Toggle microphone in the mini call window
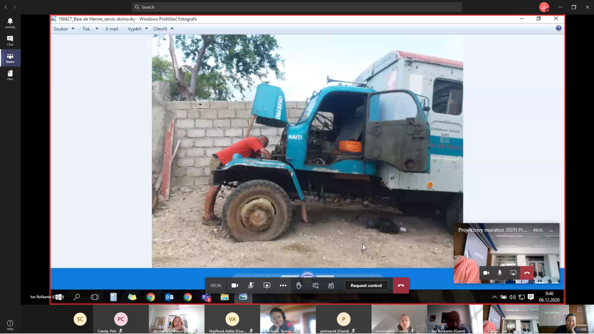 coord(500,273)
